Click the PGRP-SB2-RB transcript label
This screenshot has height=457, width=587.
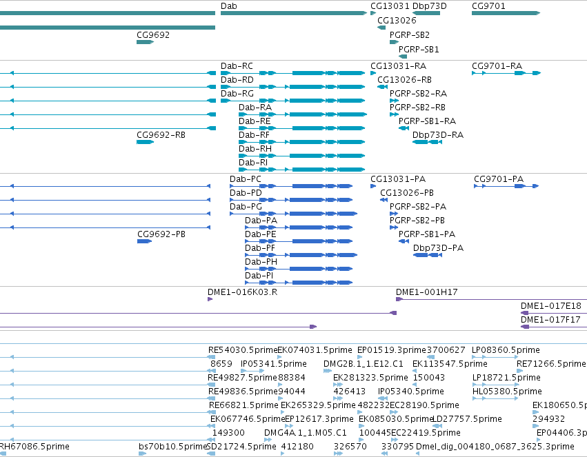[417, 108]
